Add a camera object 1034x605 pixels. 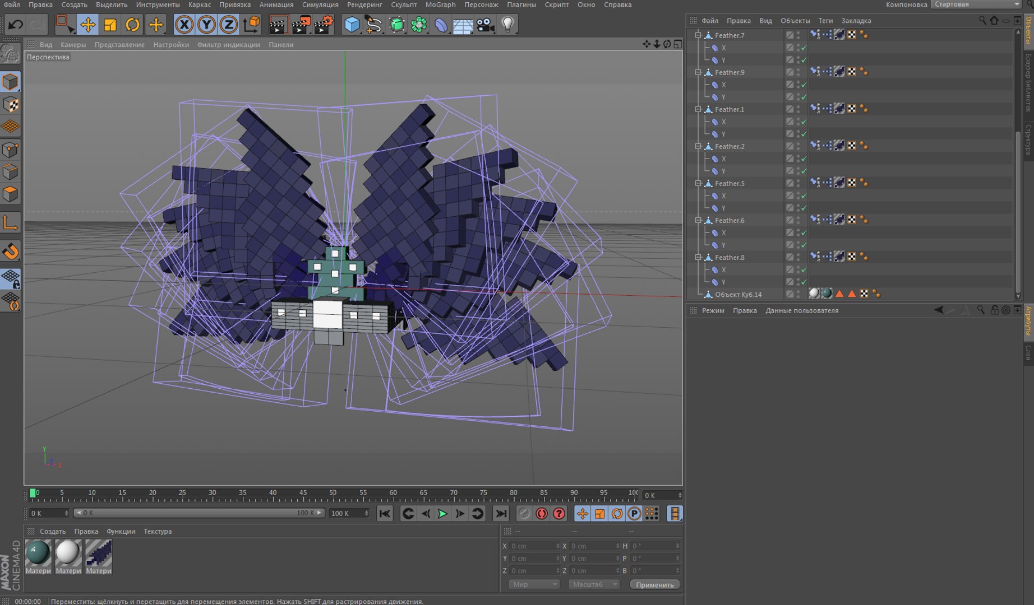point(485,25)
